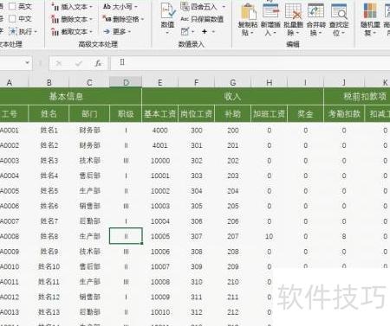Click the 四舍五入 icon

click(x=185, y=6)
